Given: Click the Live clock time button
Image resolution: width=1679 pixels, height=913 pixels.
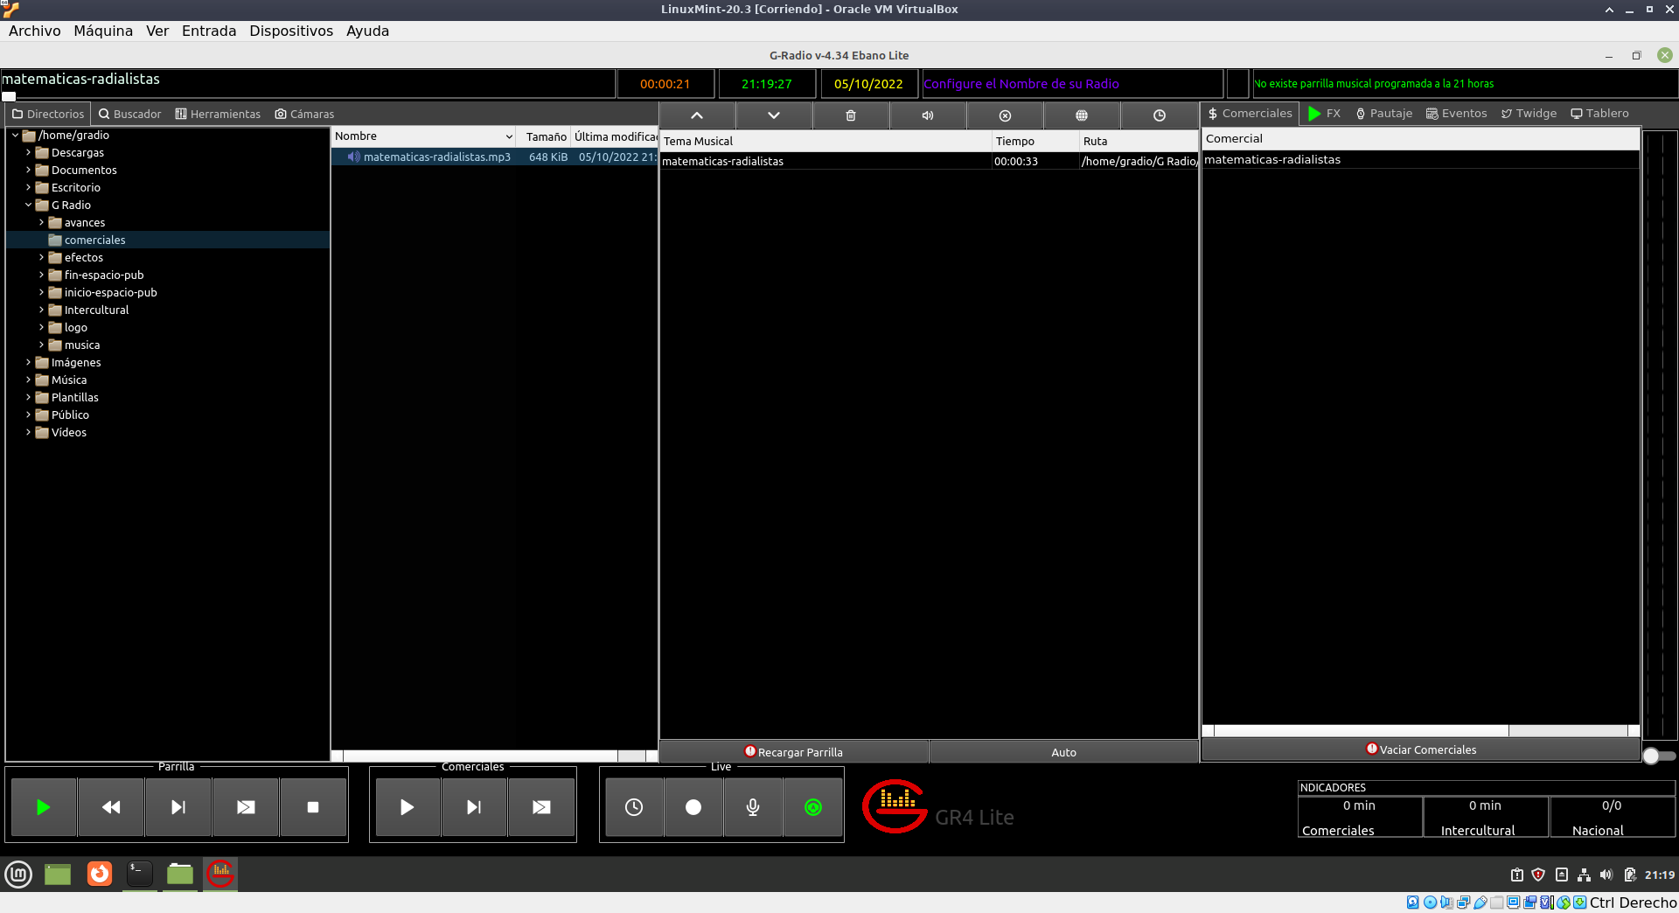Looking at the screenshot, I should [x=634, y=807].
